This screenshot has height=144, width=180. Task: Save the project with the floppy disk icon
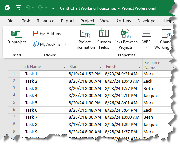(18, 8)
